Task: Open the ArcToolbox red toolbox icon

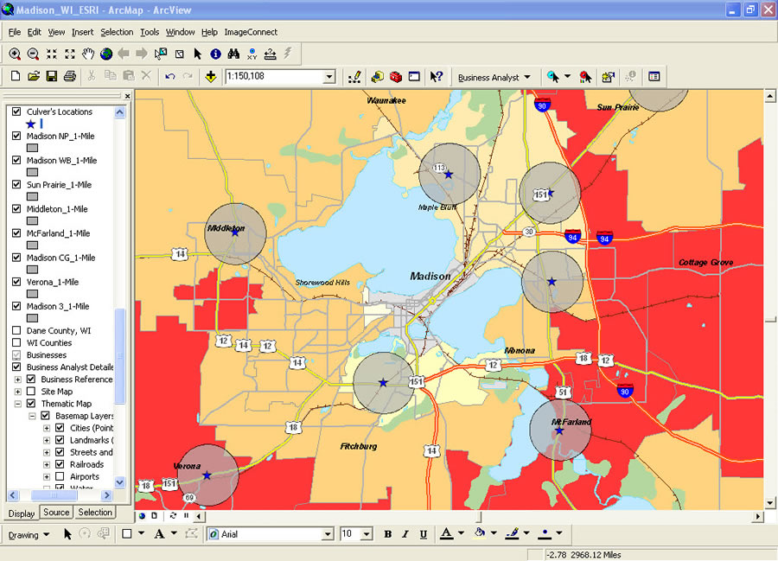Action: [x=396, y=77]
